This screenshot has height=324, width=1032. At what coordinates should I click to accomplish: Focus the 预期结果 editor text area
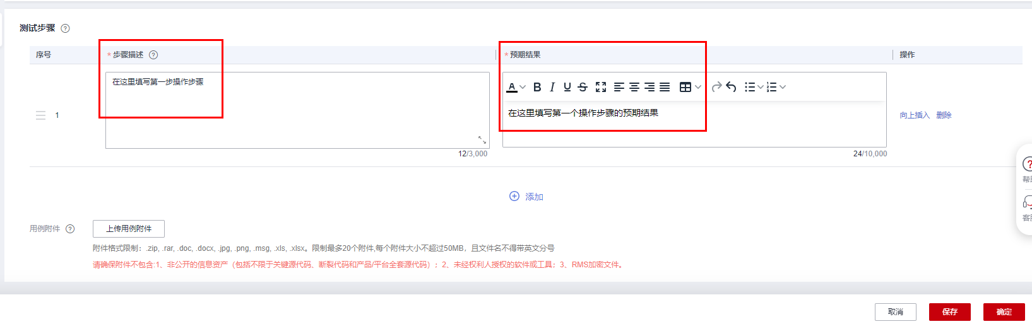click(694, 124)
